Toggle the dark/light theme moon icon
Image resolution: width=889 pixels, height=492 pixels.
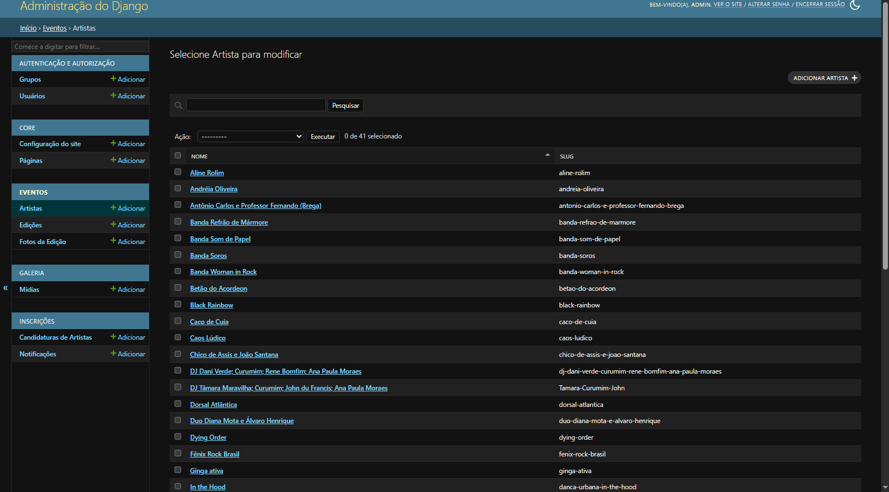855,5
